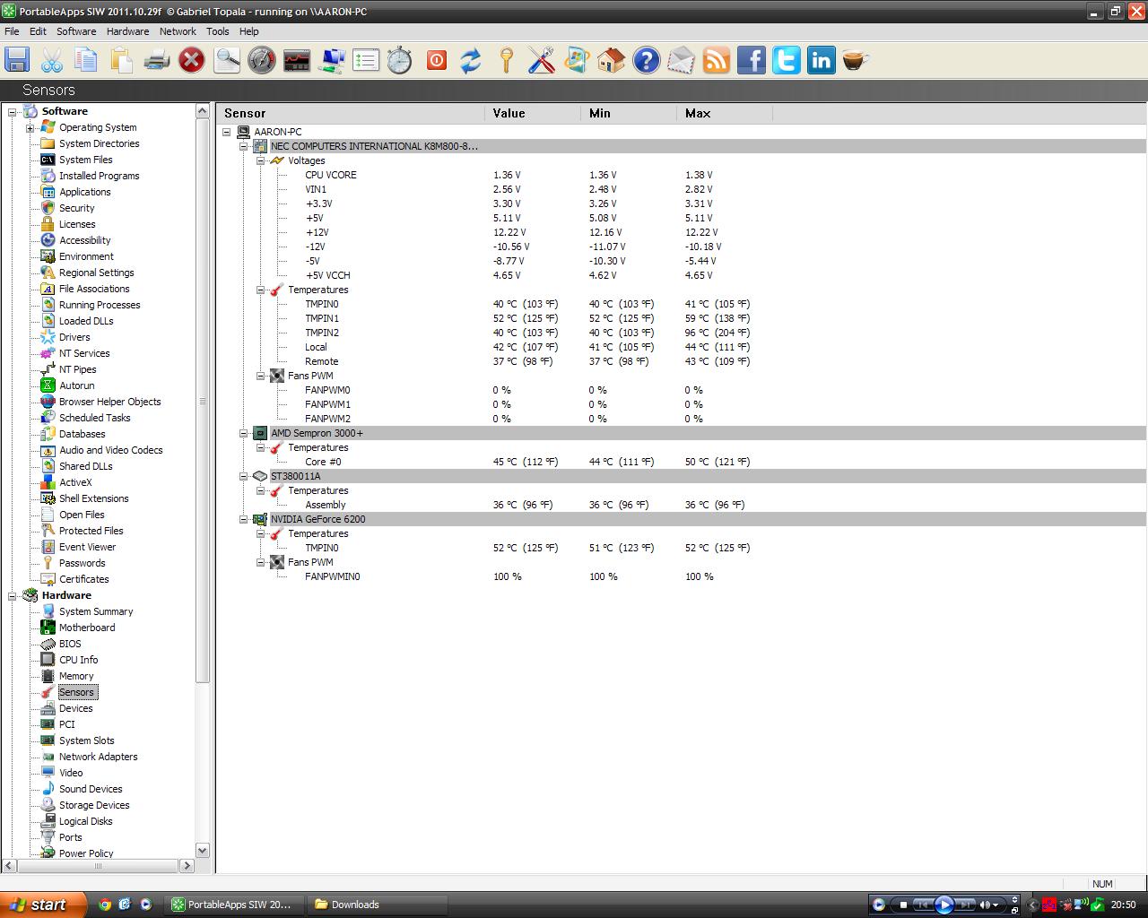The width and height of the screenshot is (1148, 918).
Task: Select the TMPIN2 row under NEC board
Action: tap(322, 333)
